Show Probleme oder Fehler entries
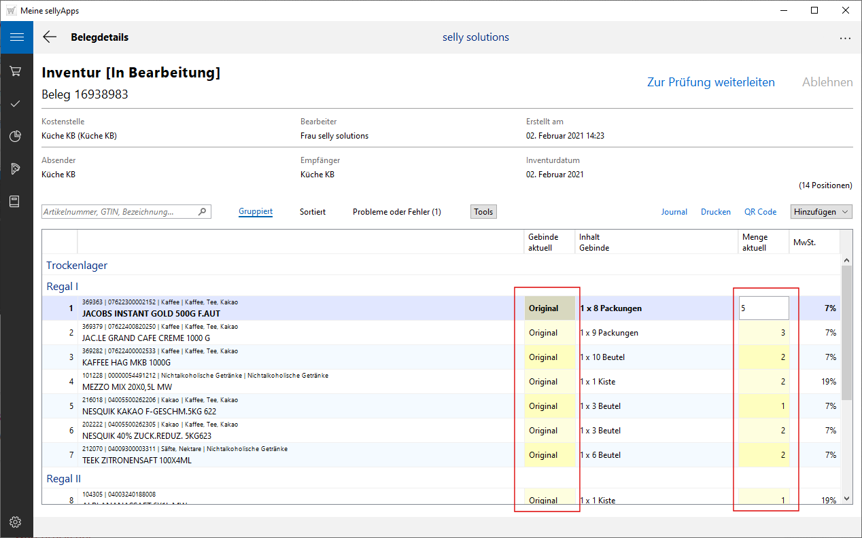 point(396,212)
